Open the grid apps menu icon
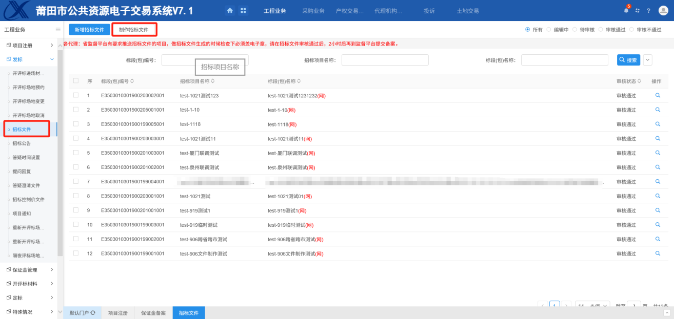This screenshot has height=319, width=674. click(243, 11)
